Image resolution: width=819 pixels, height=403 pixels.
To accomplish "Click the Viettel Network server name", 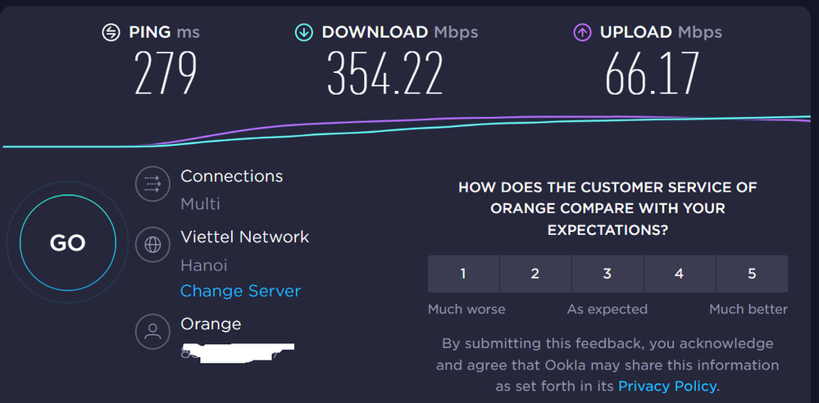I will pyautogui.click(x=244, y=238).
